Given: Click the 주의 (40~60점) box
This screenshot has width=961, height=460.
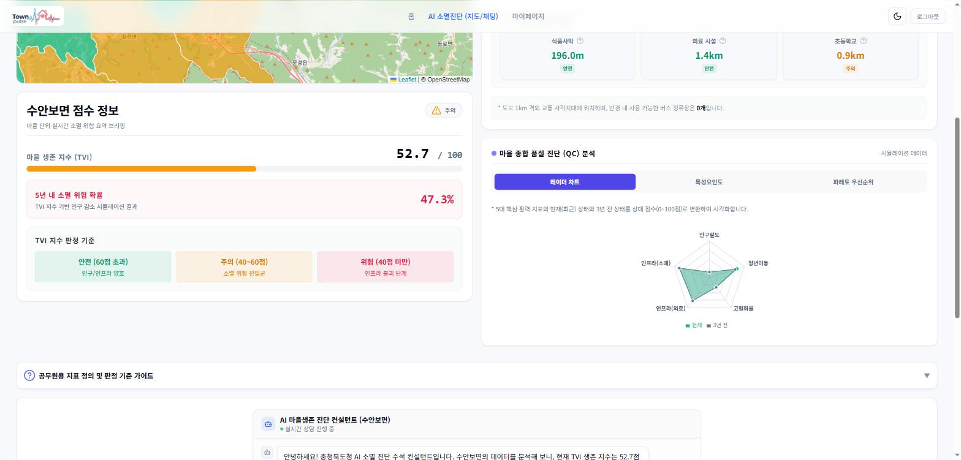Looking at the screenshot, I should [x=244, y=266].
